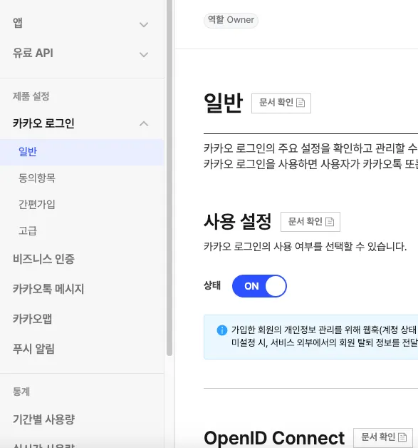Image resolution: width=418 pixels, height=448 pixels.
Task: Click the 통계 section label
Action: (x=21, y=392)
